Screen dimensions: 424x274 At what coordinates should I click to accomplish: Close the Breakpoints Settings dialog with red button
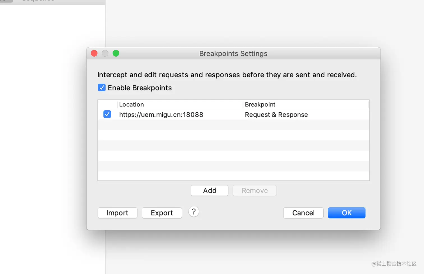coord(94,53)
